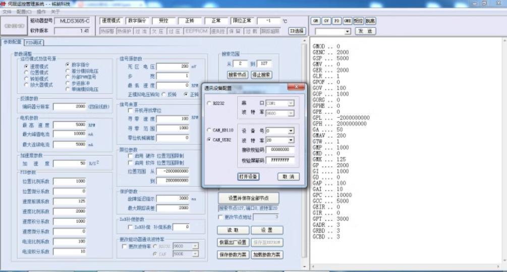507x272 pixels.
Task: Select the CAN_KS110 radio option
Action: [210, 130]
